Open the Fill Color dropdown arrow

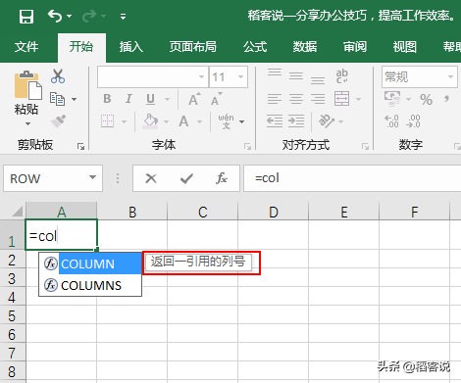tap(166, 121)
